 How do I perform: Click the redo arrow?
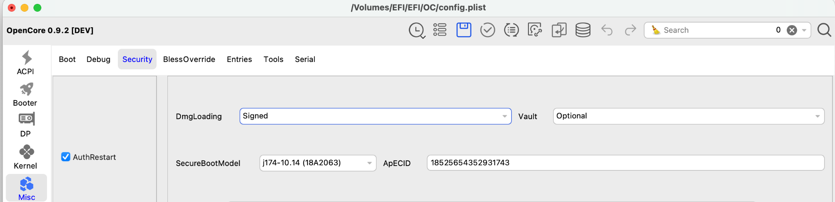point(630,30)
